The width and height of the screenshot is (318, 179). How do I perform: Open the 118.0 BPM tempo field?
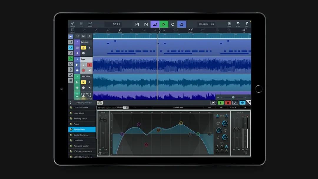203,24
